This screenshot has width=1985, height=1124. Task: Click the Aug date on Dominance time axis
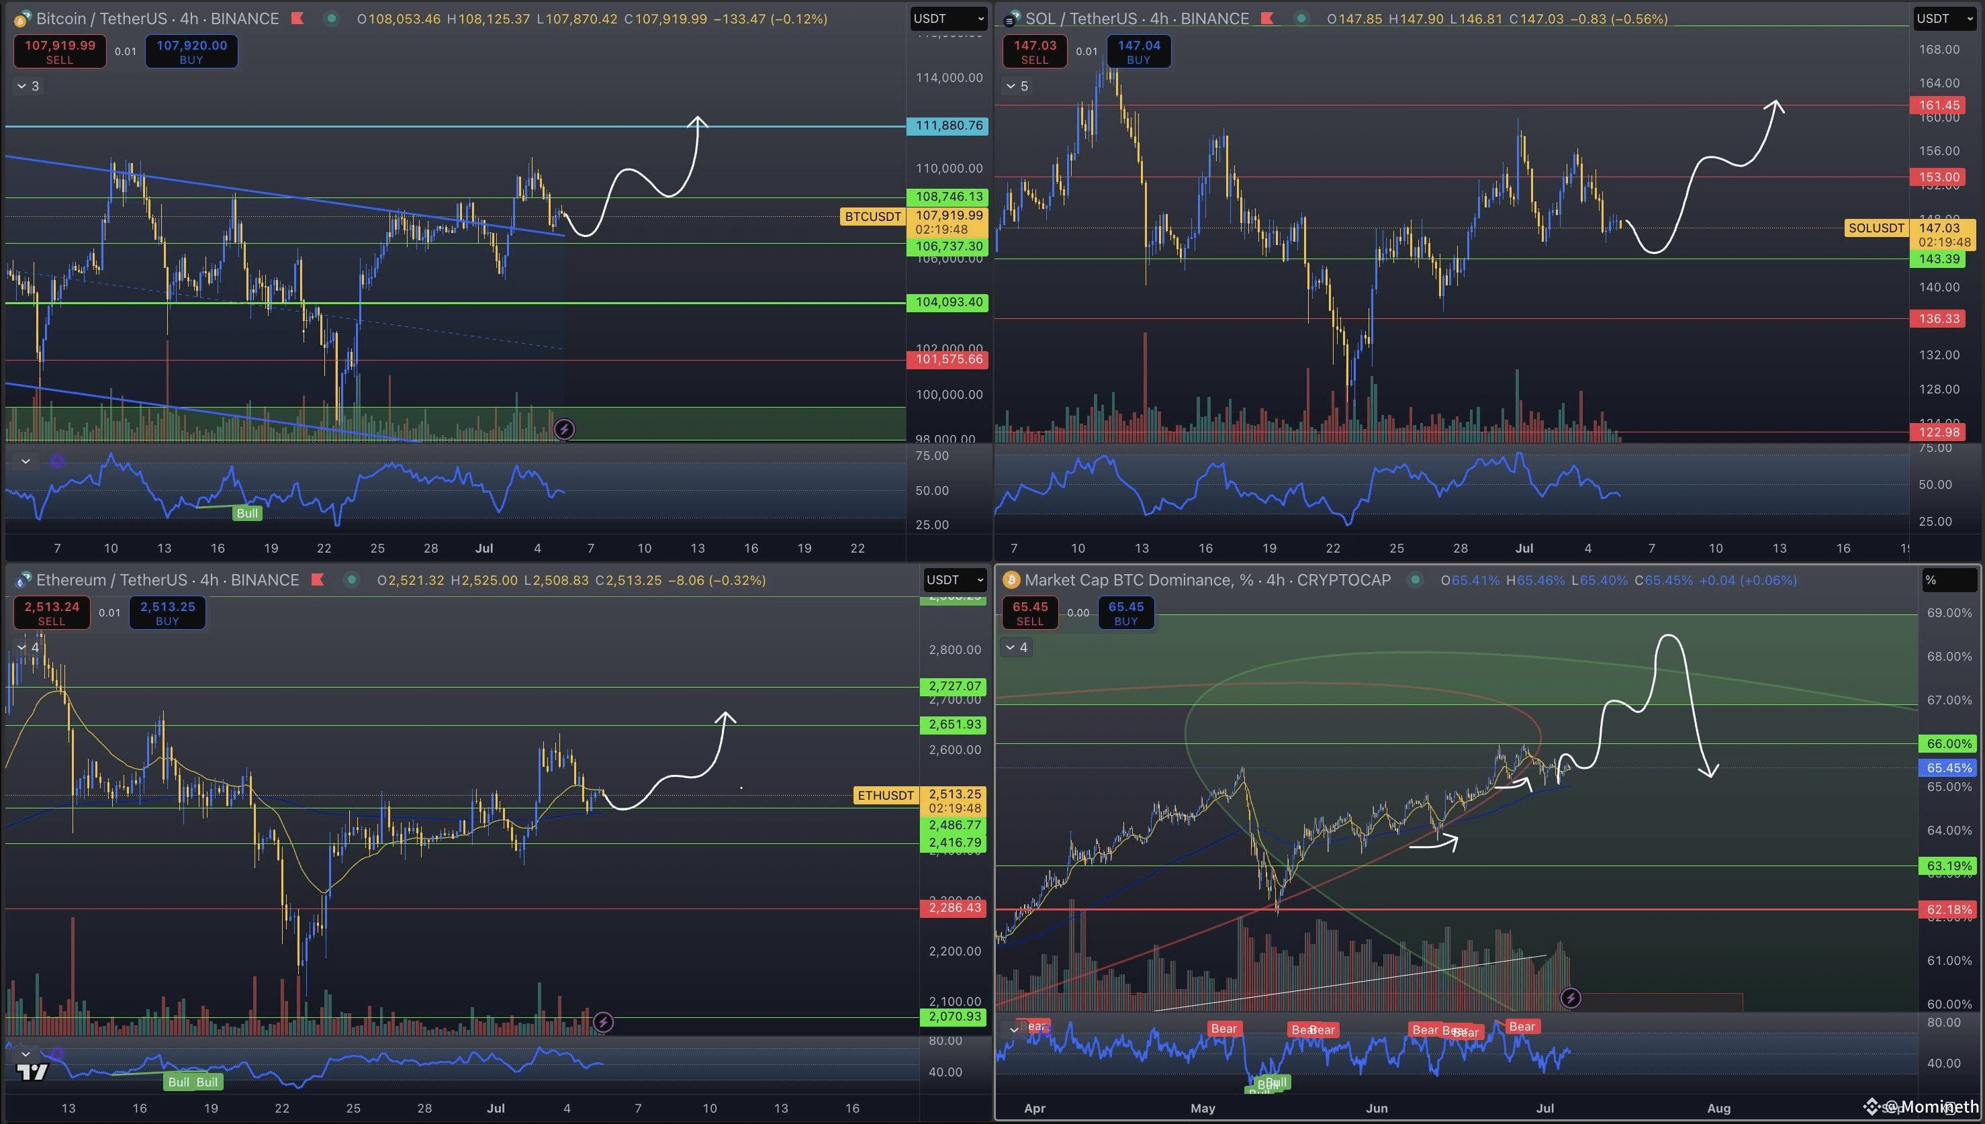point(1718,1108)
